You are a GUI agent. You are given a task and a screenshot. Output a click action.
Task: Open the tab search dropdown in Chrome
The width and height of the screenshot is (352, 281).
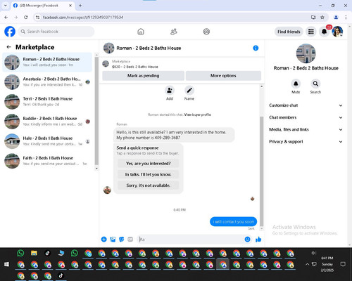point(6,6)
